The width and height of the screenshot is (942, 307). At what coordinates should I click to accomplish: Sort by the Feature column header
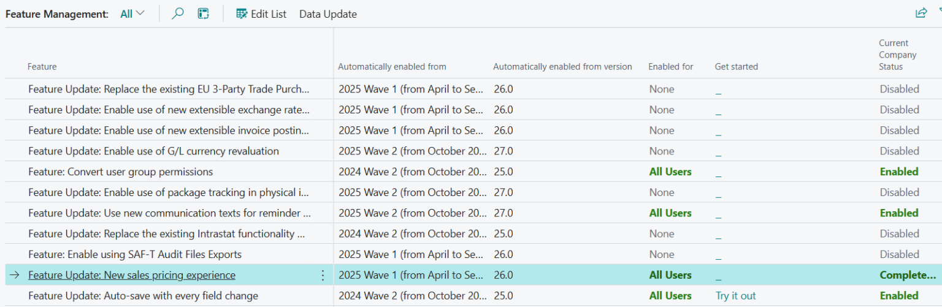42,66
